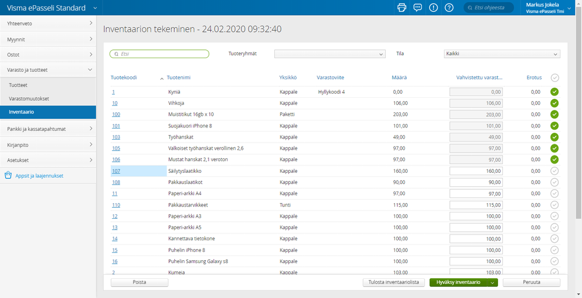Expand the Myynnit sidebar menu
The height and width of the screenshot is (298, 582).
pyautogui.click(x=48, y=39)
